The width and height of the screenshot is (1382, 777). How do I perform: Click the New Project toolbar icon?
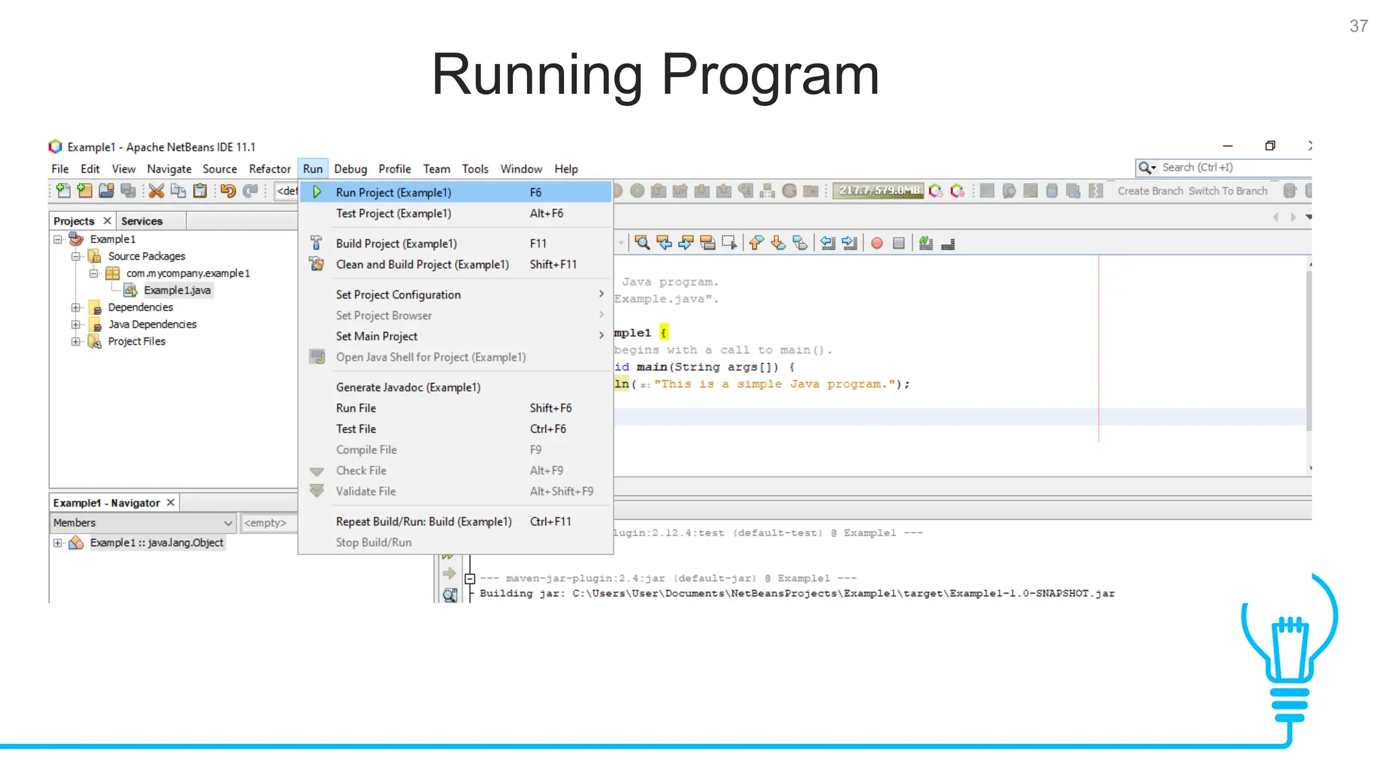tap(84, 191)
